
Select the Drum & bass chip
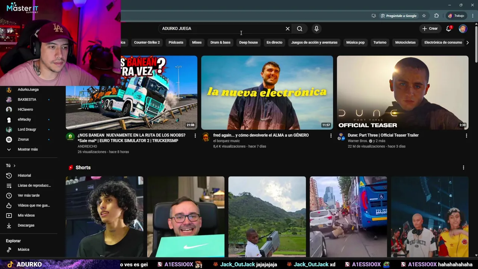[220, 43]
